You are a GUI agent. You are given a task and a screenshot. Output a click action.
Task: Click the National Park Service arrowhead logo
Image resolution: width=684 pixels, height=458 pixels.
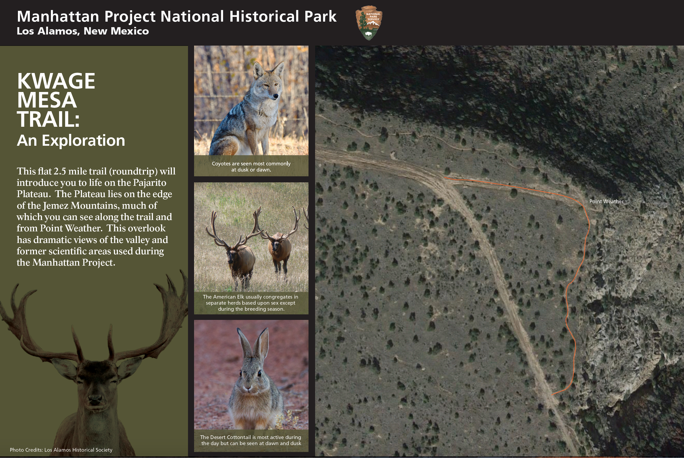(369, 23)
